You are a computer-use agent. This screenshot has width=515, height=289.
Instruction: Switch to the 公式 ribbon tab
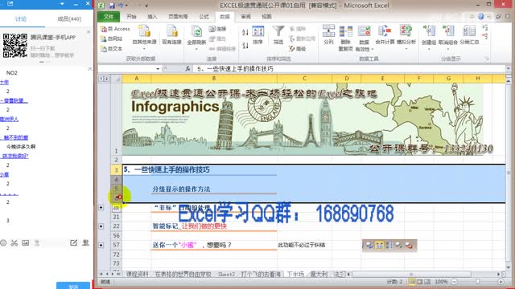coord(204,16)
